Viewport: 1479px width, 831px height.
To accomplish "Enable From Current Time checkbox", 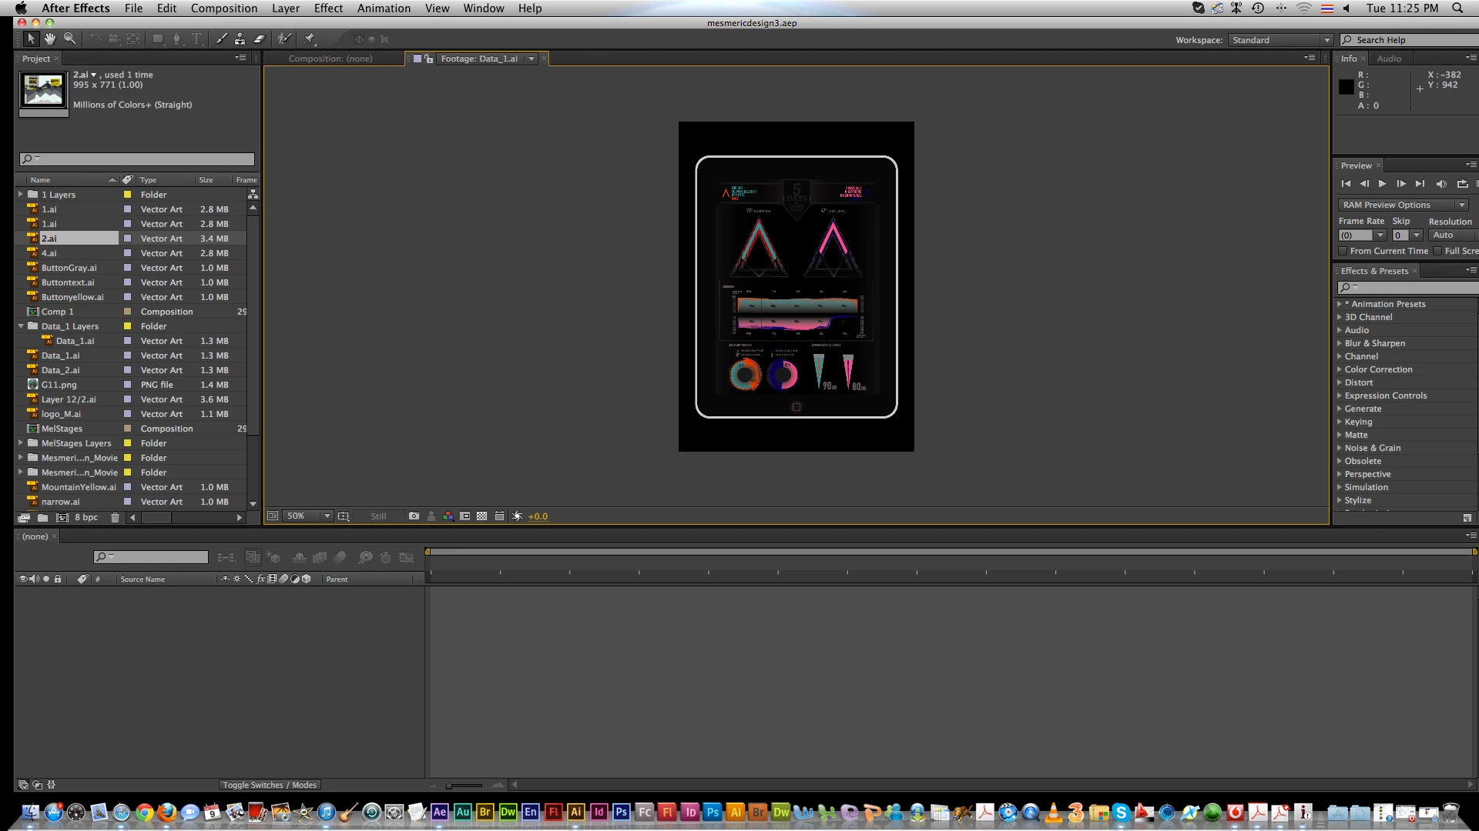I will [1343, 251].
